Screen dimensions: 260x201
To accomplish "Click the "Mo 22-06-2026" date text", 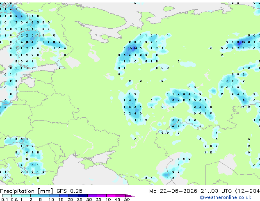I will 173,191.
